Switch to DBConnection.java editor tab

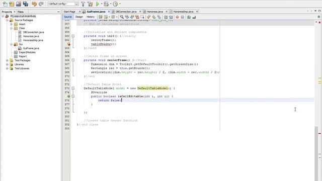126,12
